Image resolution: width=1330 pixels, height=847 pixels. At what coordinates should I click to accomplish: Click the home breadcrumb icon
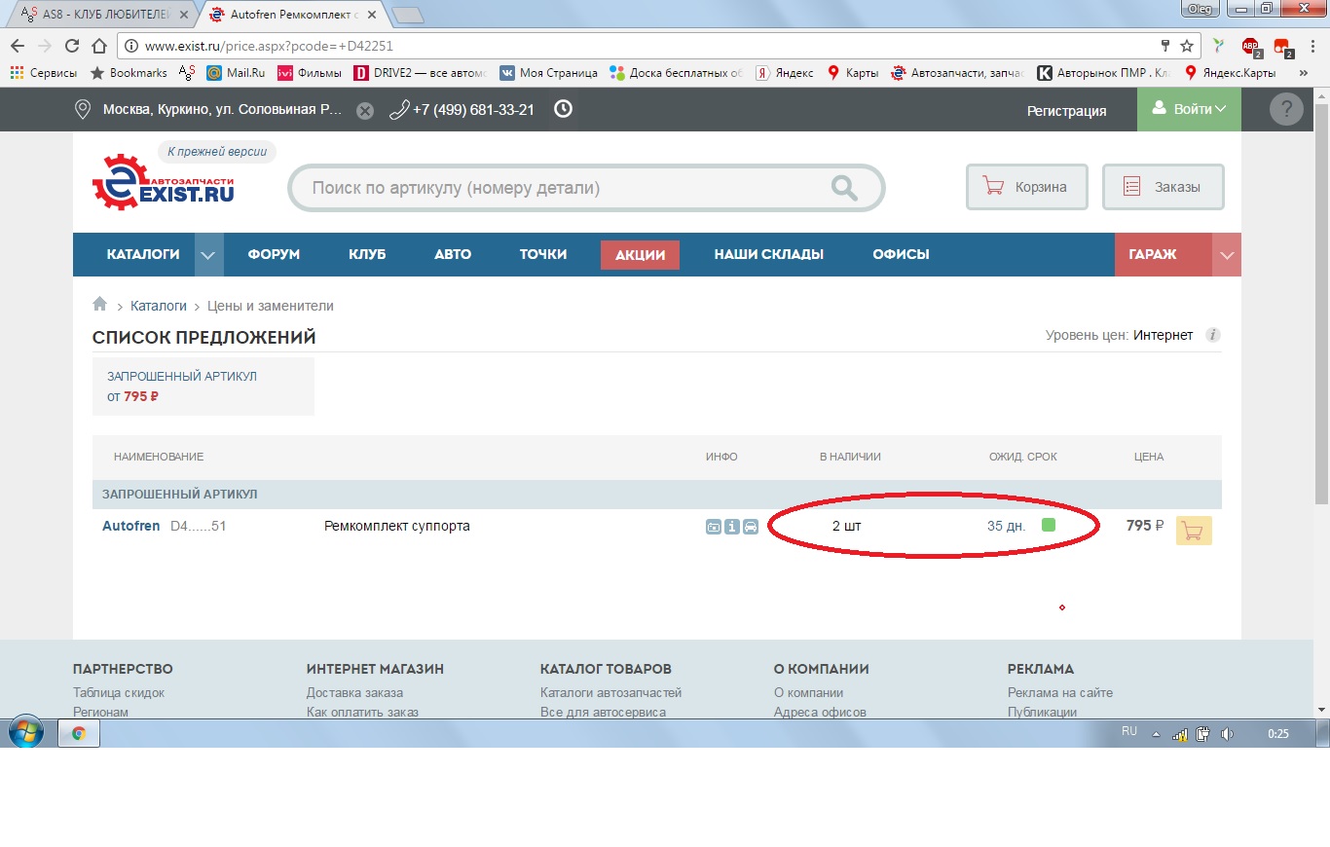pos(99,305)
